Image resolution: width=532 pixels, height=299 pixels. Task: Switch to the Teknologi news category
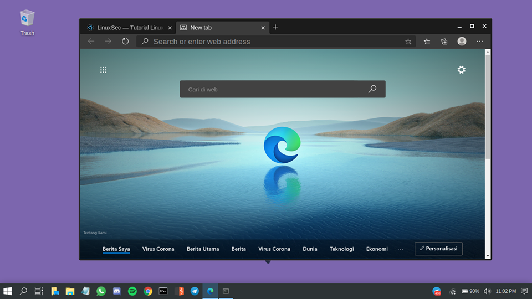pos(342,249)
